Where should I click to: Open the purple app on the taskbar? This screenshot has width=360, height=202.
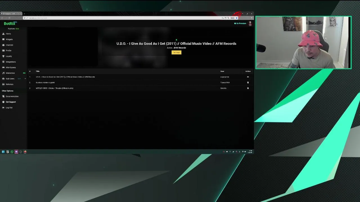click(x=16, y=152)
